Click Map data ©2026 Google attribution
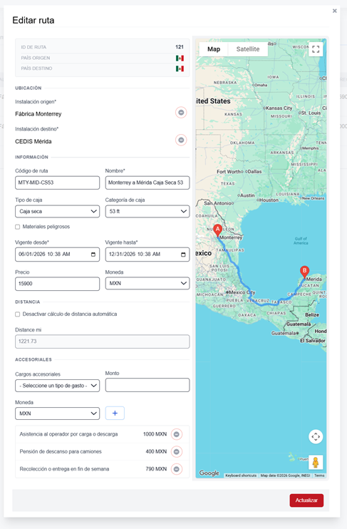This screenshot has height=529, width=347. point(285,476)
